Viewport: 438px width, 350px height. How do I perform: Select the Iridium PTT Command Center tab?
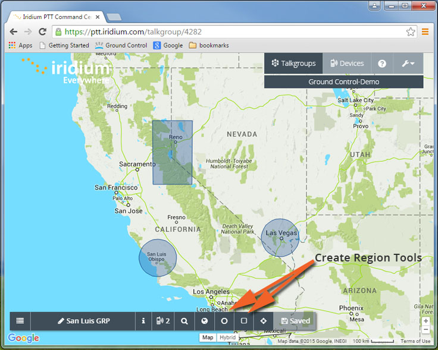[57, 17]
